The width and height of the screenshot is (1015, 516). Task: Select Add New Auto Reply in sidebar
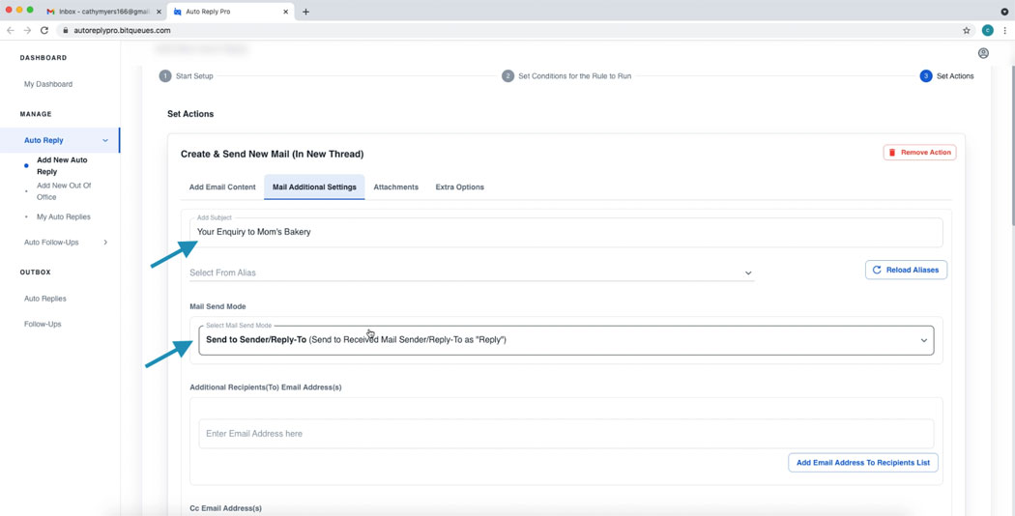pos(62,166)
